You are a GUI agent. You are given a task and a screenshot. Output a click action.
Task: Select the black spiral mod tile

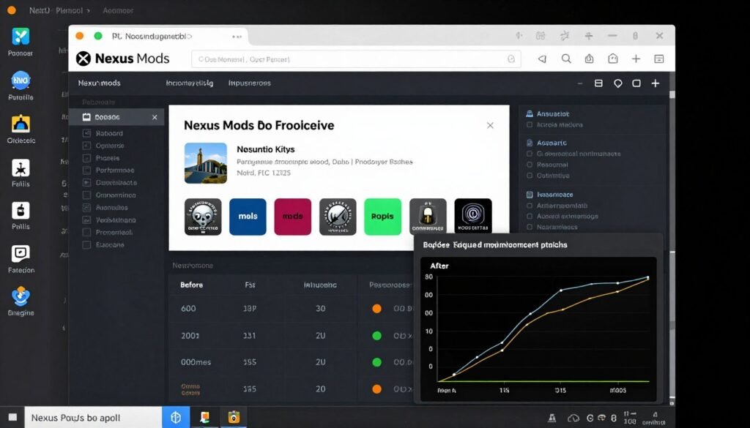473,216
